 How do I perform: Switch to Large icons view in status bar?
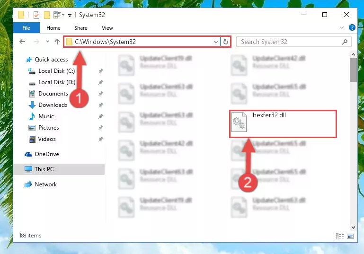[350, 236]
